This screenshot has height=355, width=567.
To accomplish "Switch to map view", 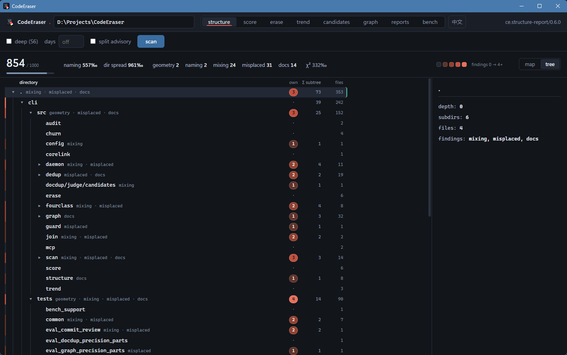I will tap(530, 64).
